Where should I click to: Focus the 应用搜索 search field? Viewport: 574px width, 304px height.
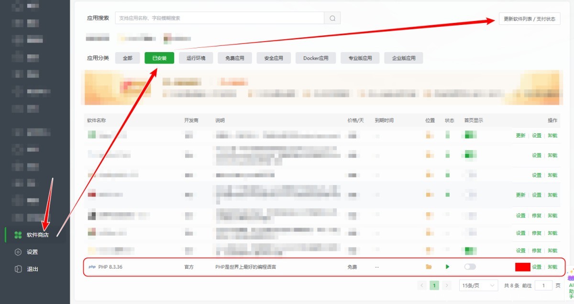(220, 18)
